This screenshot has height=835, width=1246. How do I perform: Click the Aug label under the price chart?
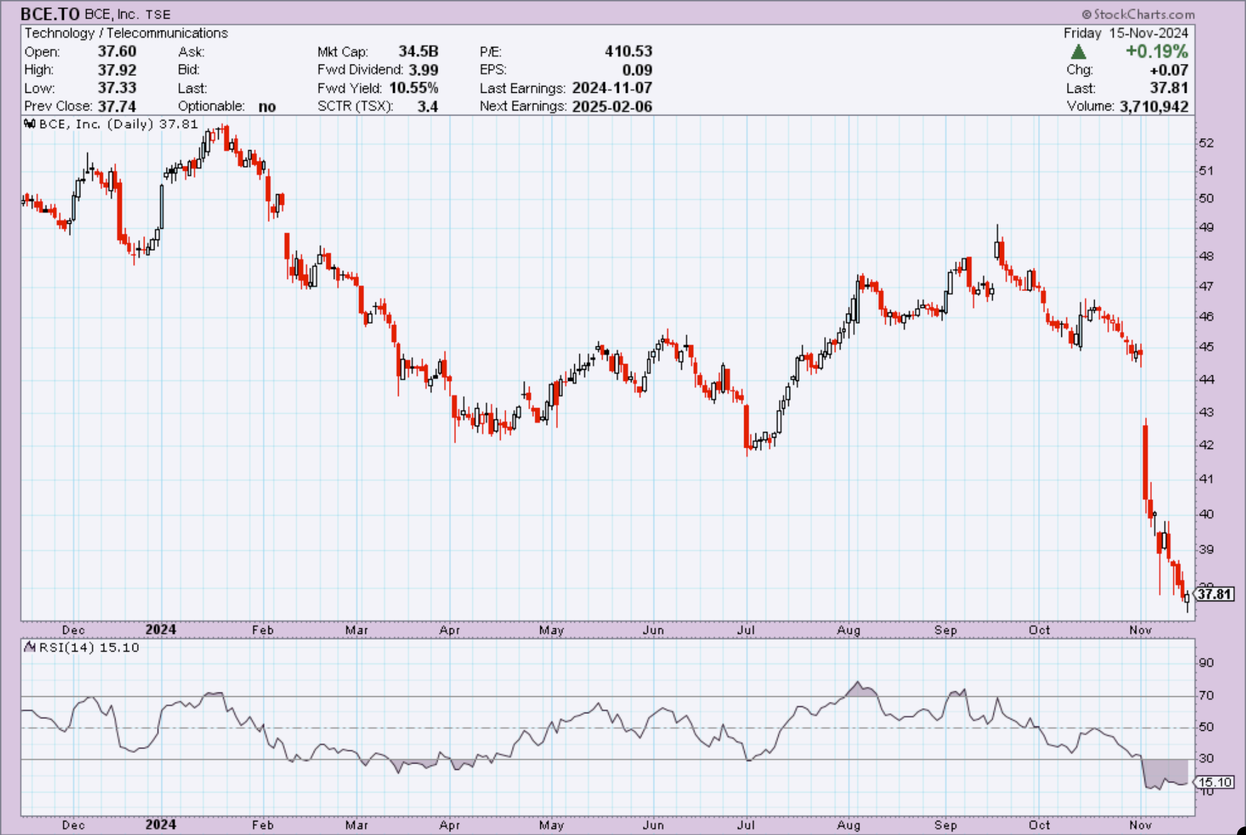tap(848, 630)
